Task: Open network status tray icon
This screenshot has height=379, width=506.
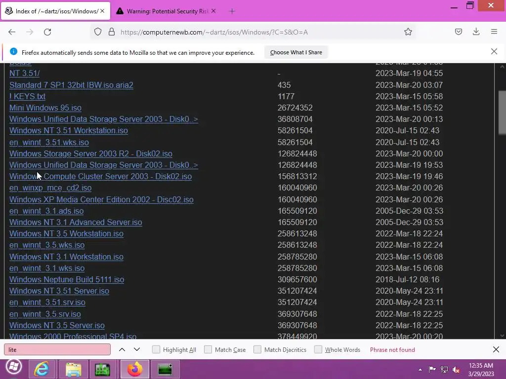Action: point(444,370)
